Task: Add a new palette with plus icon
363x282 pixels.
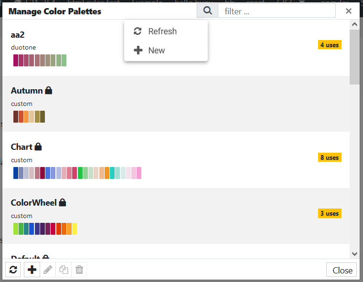Action: click(x=32, y=270)
